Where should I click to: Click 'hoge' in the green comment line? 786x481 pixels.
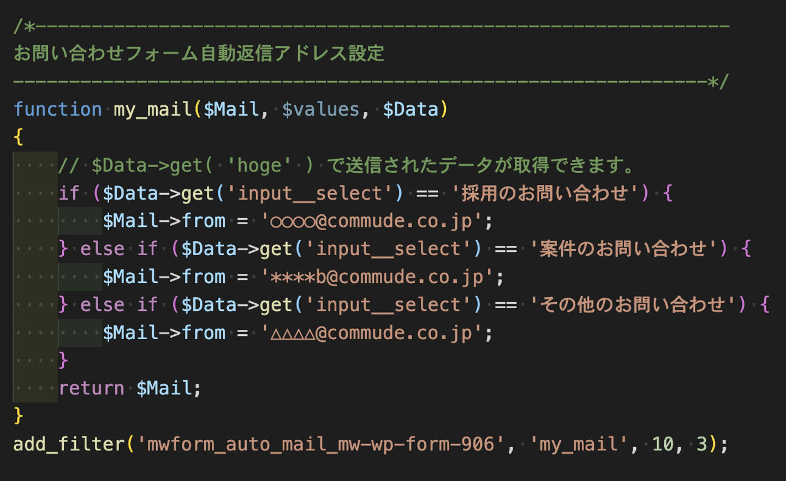(x=259, y=165)
